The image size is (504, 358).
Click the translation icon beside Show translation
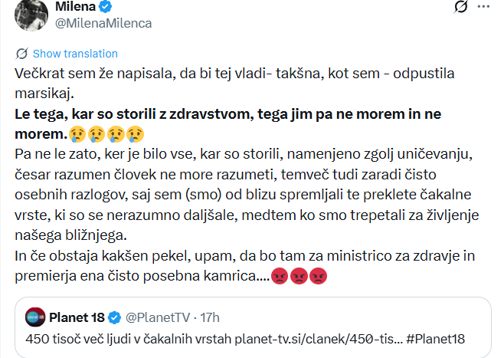[x=21, y=54]
